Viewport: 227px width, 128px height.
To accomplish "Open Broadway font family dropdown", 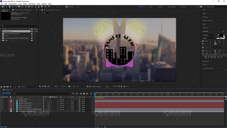I will 209,35.
